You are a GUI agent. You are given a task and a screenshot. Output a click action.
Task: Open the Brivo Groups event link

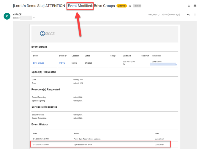click(x=38, y=63)
